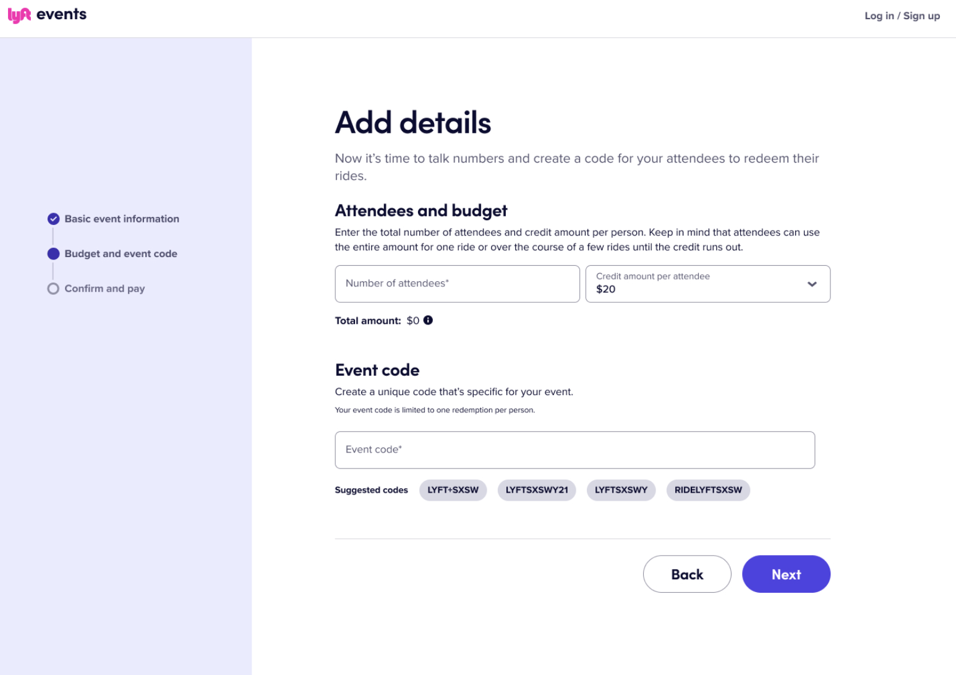Click the Next button
956x675 pixels.
786,574
